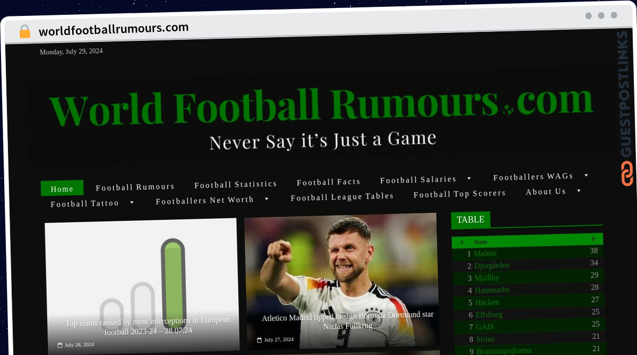Click the Team column header in table
Viewport: 637px width, 355px height.
[x=480, y=242]
